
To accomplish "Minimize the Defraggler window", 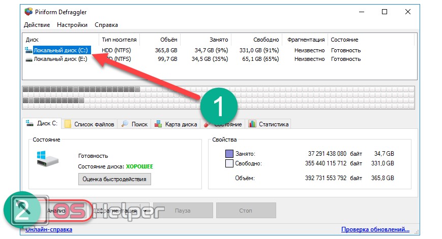I will tap(362, 12).
